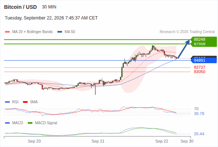Click the Bitcoin / USD chart title
Viewport: 218px width, 147px height.
pyautogui.click(x=20, y=7)
